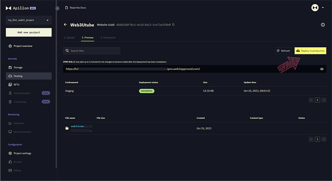This screenshot has width=332, height=181.
Task: Toggle the IPNS link visibility eye
Action: (322, 69)
